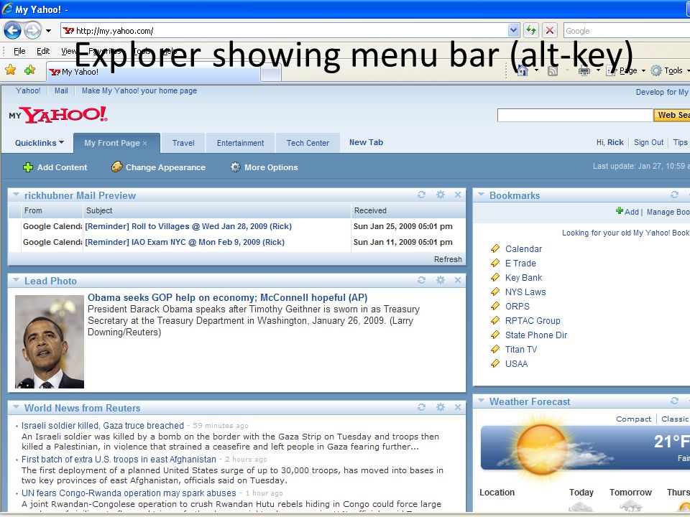Click the Refresh page icon in address bar
This screenshot has height=517, width=690.
pyautogui.click(x=531, y=30)
